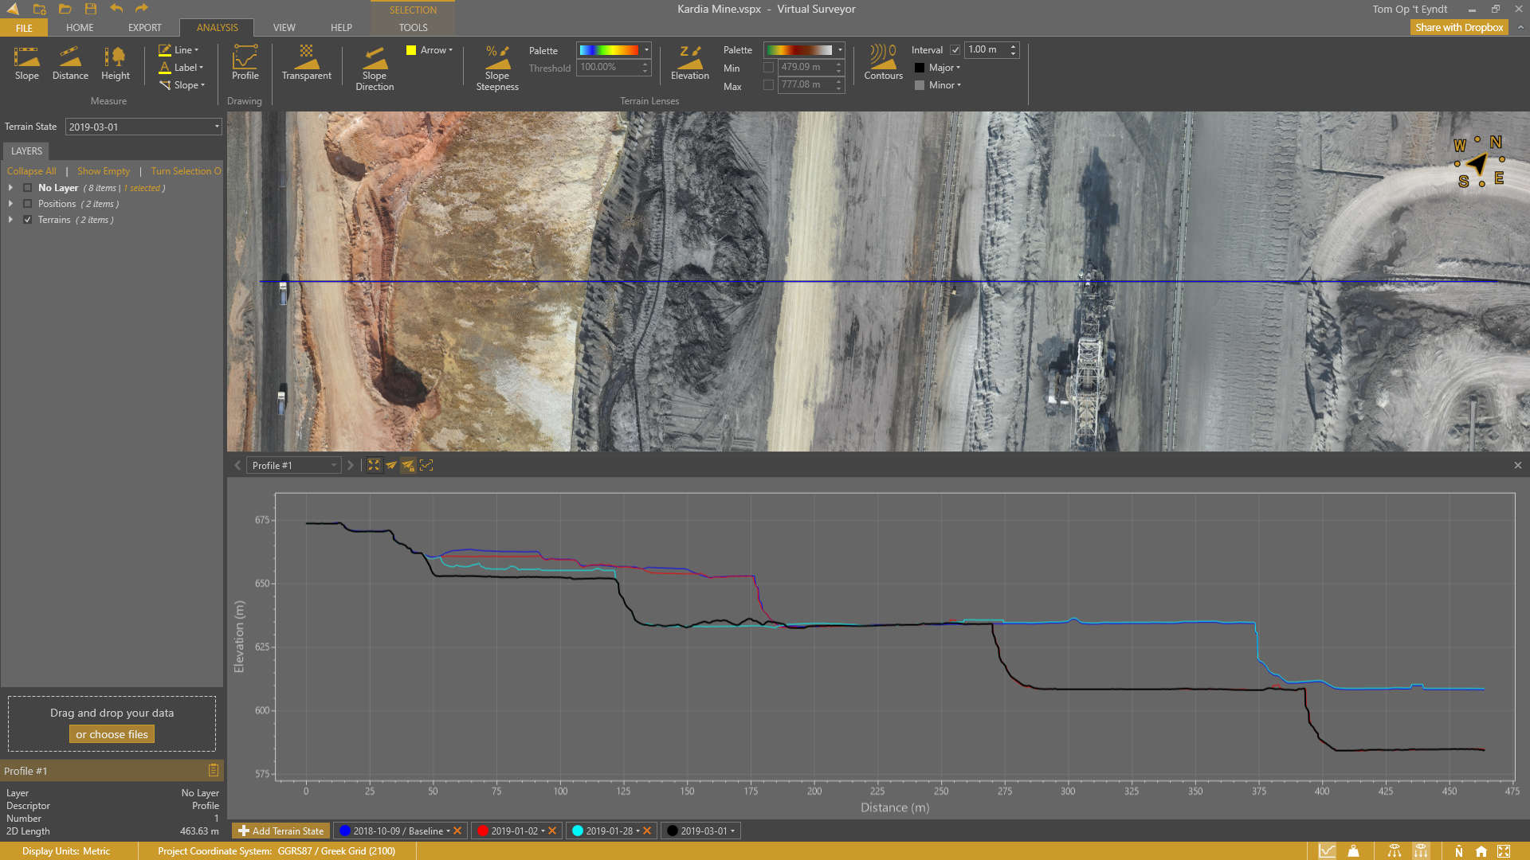Enable the Elevation terrain lens
Screen dimensions: 1530x860
(689, 64)
